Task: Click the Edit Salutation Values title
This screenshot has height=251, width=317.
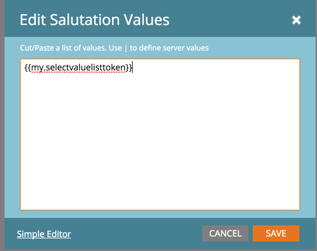Action: pyautogui.click(x=95, y=20)
